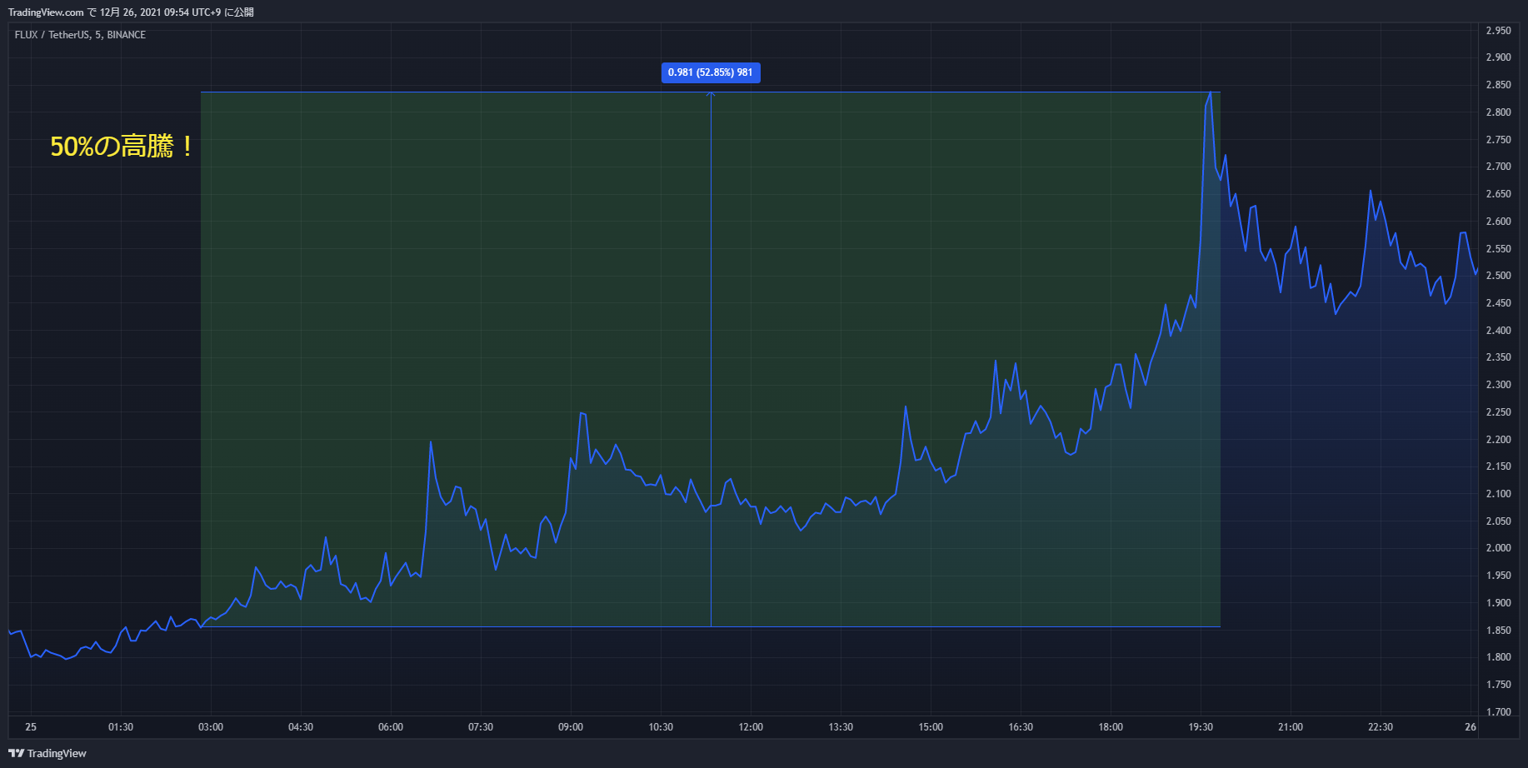The image size is (1528, 768).
Task: Click the 2.200 price axis label
Action: 1498,440
